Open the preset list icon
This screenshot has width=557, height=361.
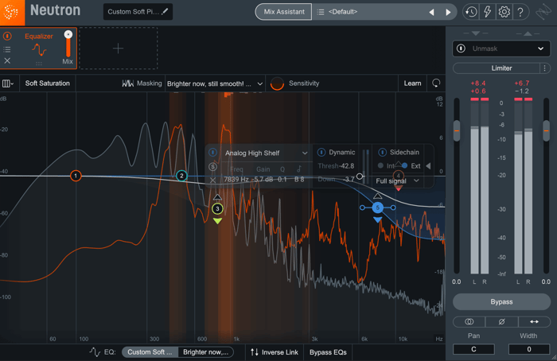click(321, 12)
